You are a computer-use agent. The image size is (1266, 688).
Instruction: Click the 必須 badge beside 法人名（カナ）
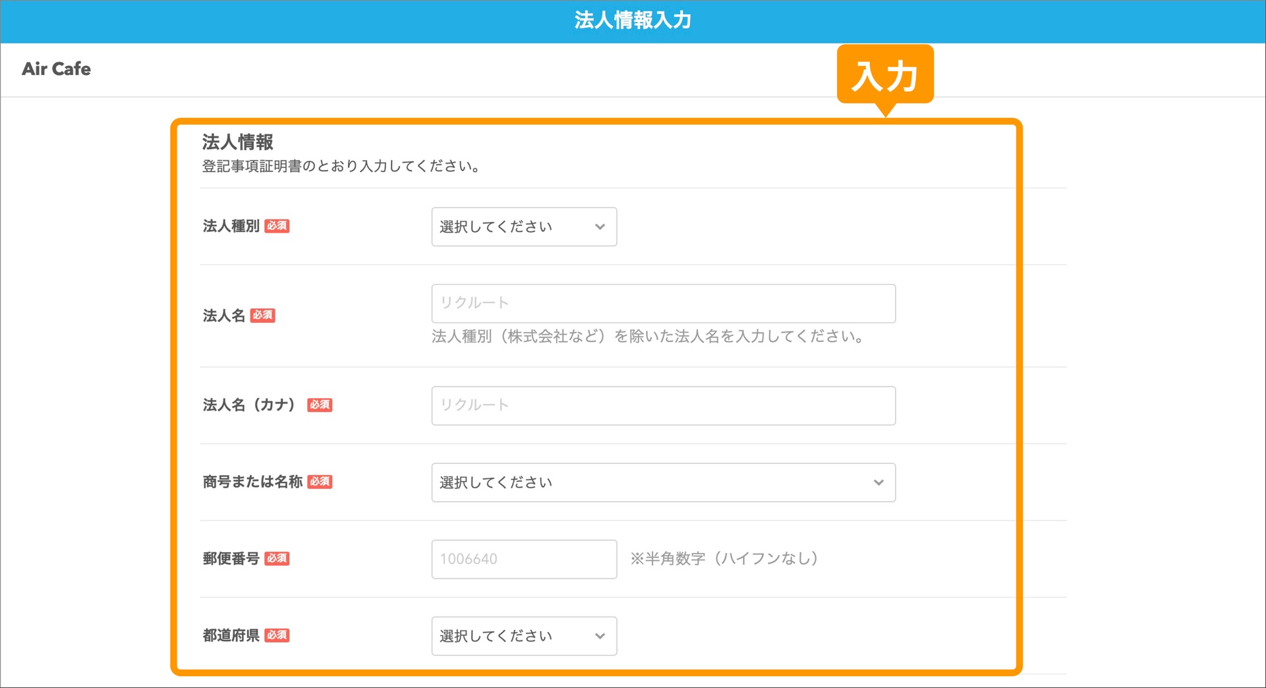click(320, 405)
